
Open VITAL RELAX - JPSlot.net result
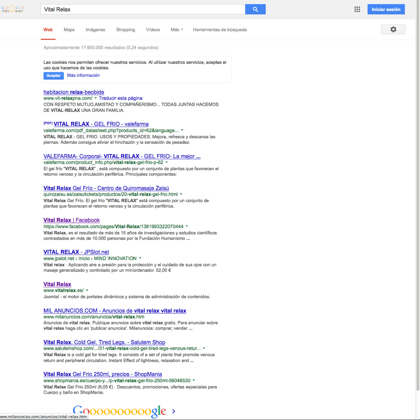(76, 252)
